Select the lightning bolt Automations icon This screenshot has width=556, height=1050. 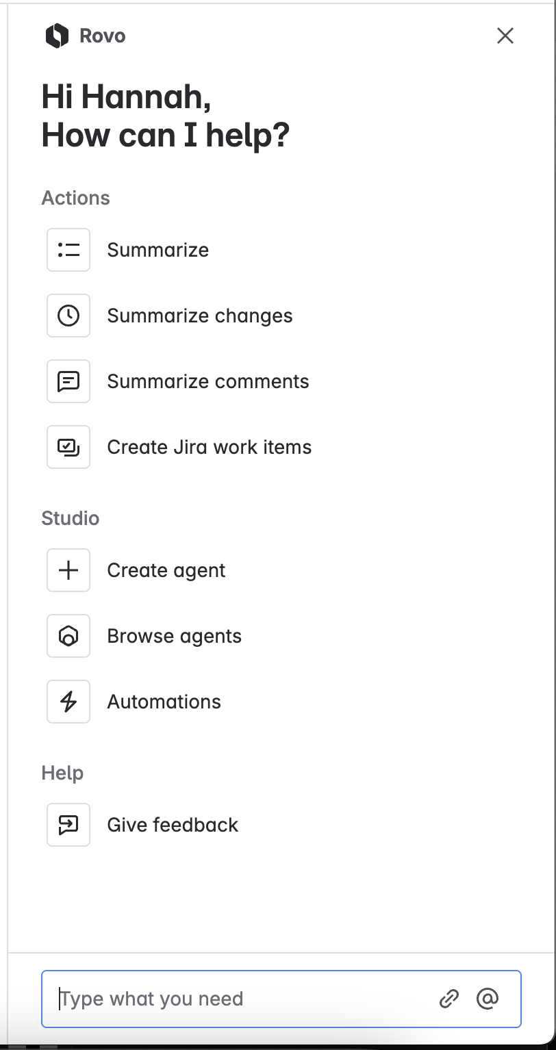68,701
